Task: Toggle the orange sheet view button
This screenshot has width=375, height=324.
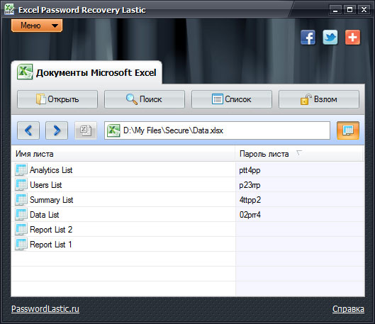Action: pos(348,130)
